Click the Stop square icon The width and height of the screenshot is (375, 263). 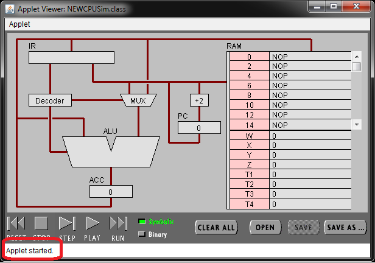pyautogui.click(x=41, y=223)
